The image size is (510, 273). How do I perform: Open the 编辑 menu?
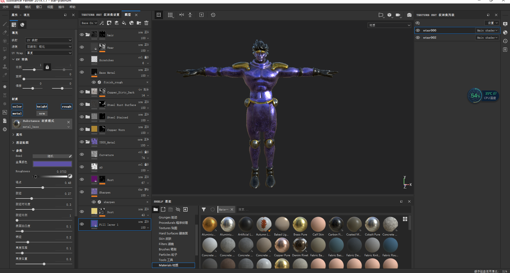pos(17,7)
